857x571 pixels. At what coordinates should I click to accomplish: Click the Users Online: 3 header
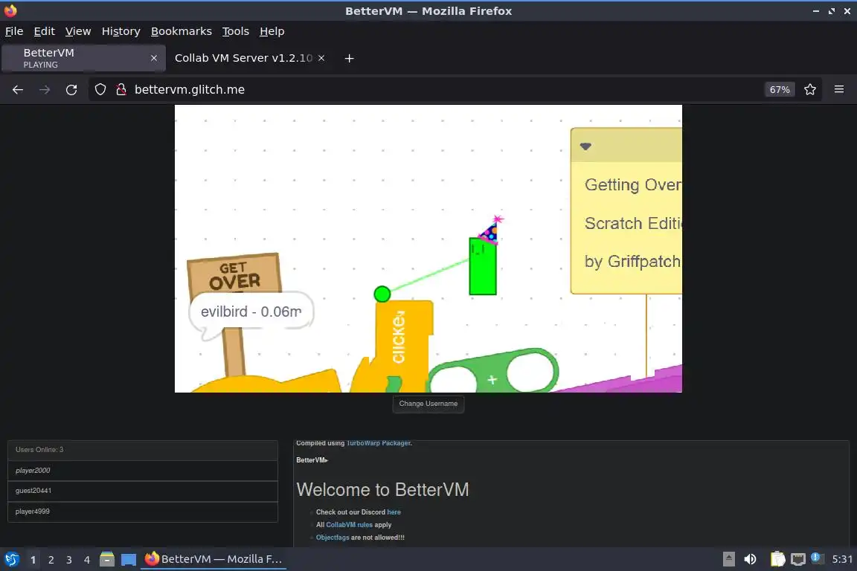[143, 450]
